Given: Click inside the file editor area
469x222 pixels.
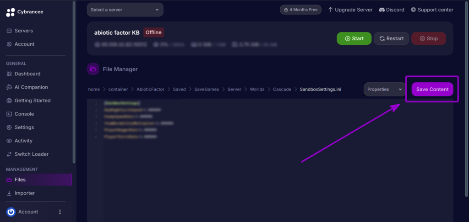Looking at the screenshot, I should coord(270,160).
